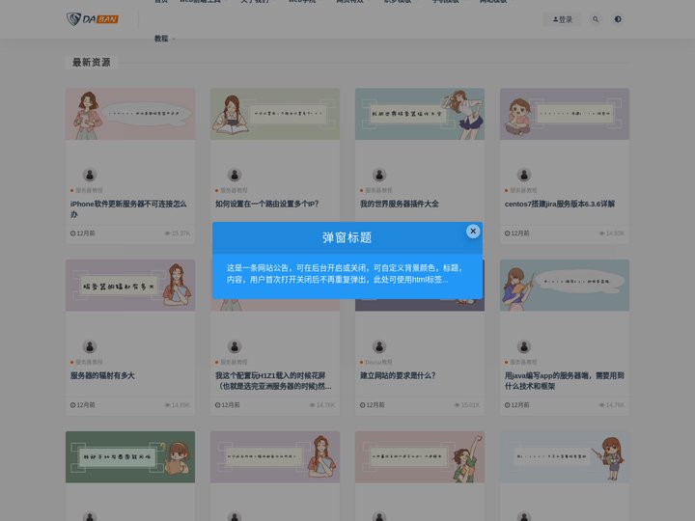Toggle dark mode with the half-circle icon
The width and height of the screenshot is (695, 521).
pyautogui.click(x=618, y=19)
